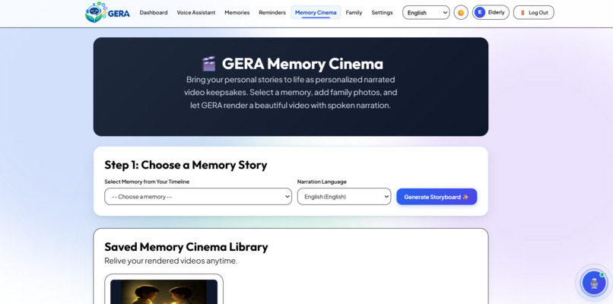
Task: Click the Narration Language label
Action: pyautogui.click(x=322, y=182)
